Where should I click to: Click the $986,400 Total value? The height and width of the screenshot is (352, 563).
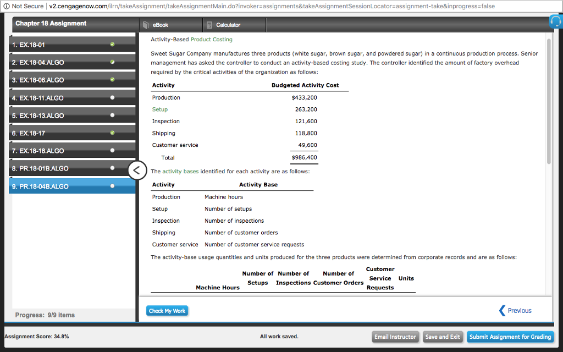click(304, 157)
